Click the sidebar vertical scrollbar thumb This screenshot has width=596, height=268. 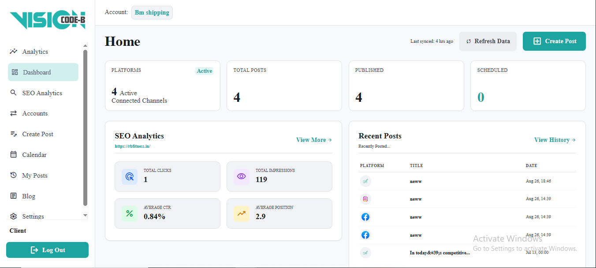click(86, 127)
